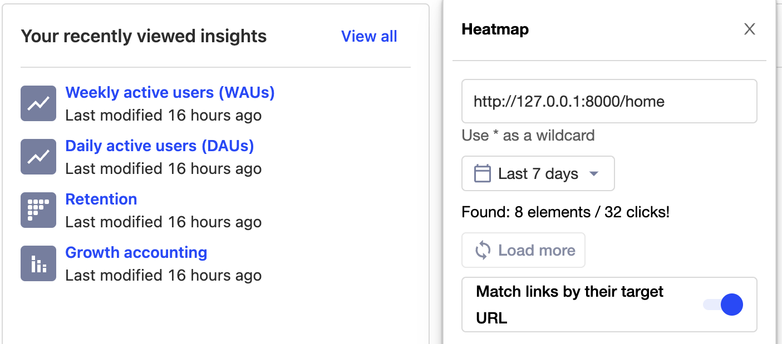Disable the Match links by target URL switch

pyautogui.click(x=724, y=305)
